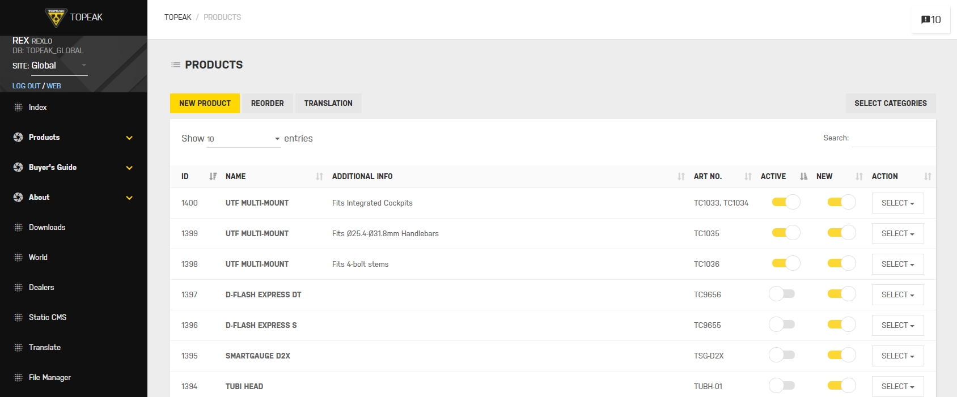Click the Translation button
The width and height of the screenshot is (957, 397).
click(328, 103)
